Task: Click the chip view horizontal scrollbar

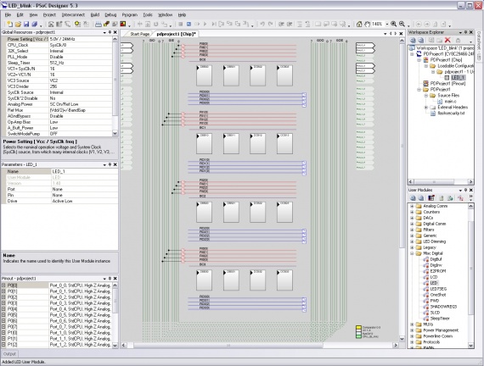Action: point(228,346)
